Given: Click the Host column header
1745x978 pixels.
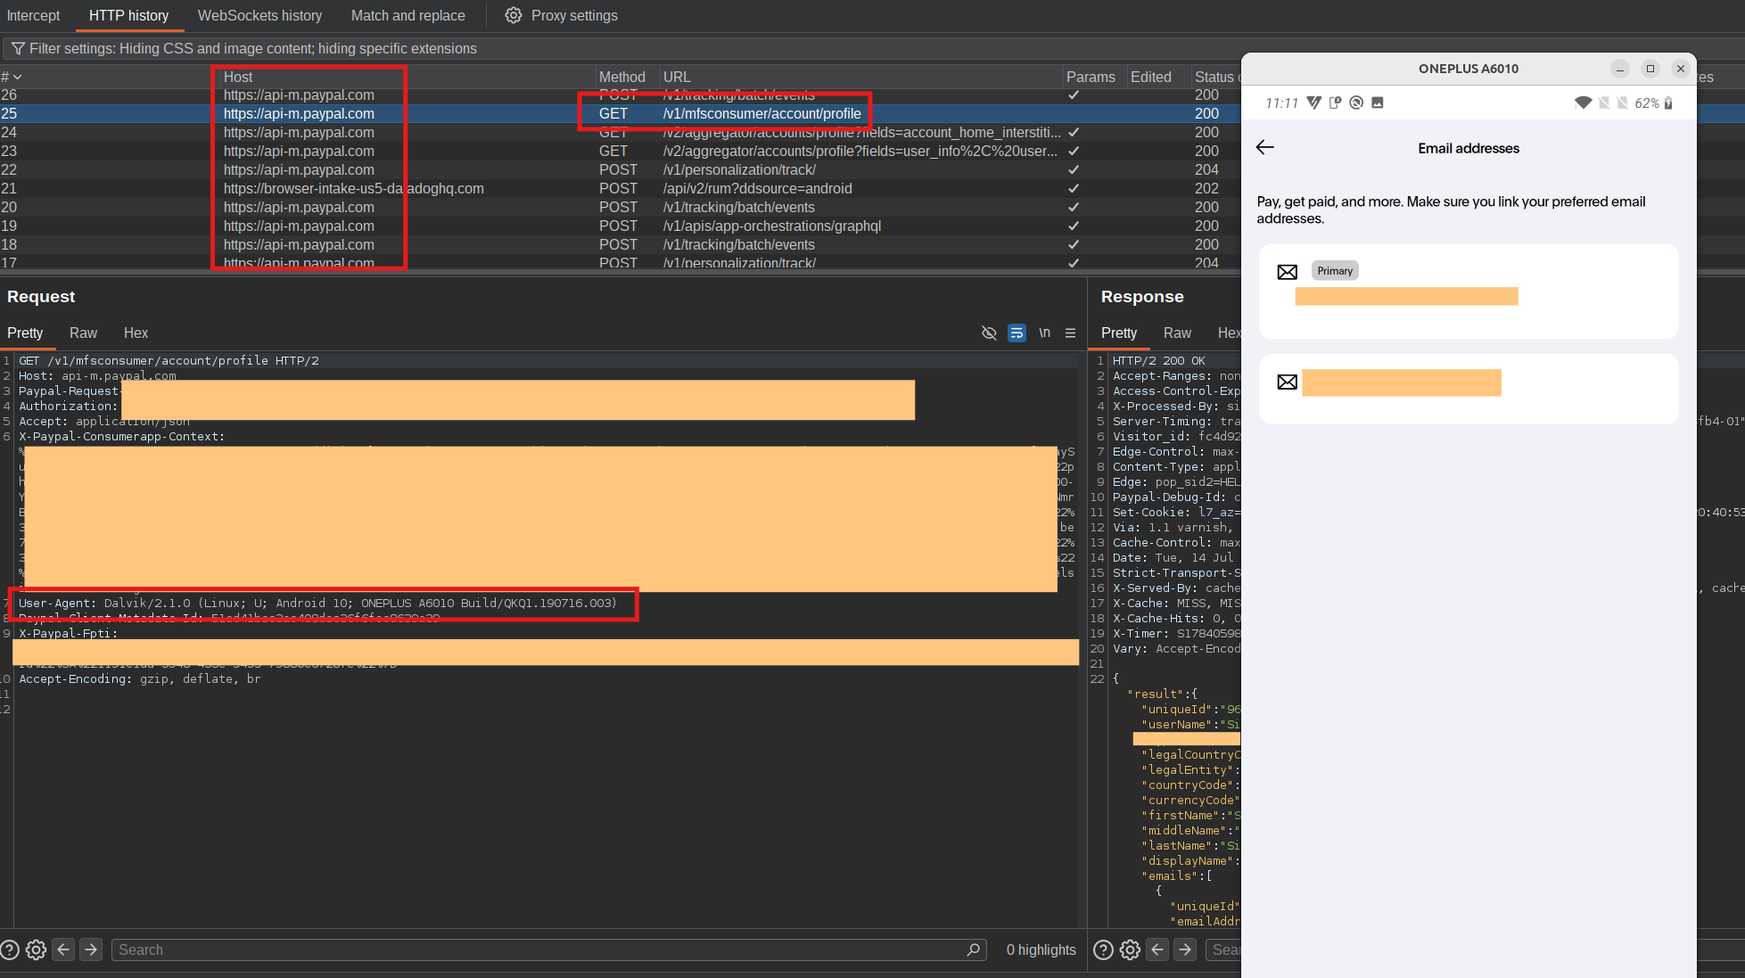Looking at the screenshot, I should tap(238, 77).
